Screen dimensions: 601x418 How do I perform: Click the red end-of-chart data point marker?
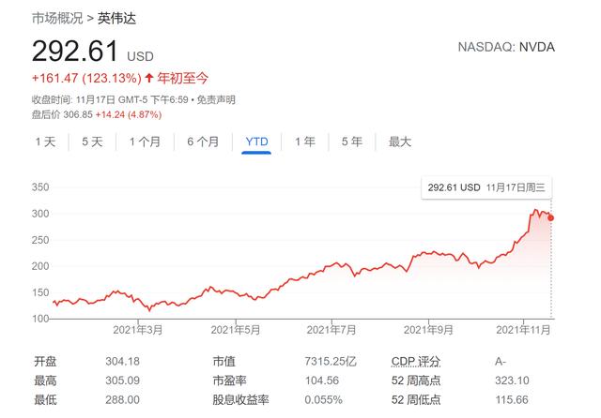(x=551, y=218)
